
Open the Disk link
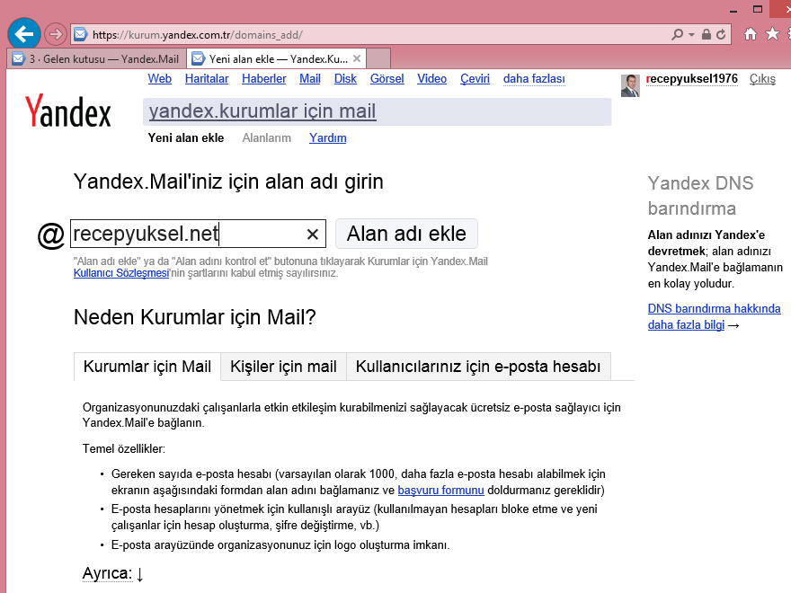tap(345, 79)
